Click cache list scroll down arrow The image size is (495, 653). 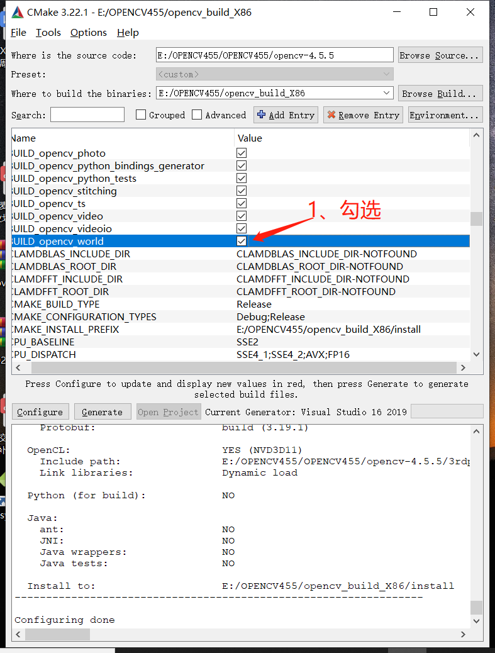(x=476, y=354)
